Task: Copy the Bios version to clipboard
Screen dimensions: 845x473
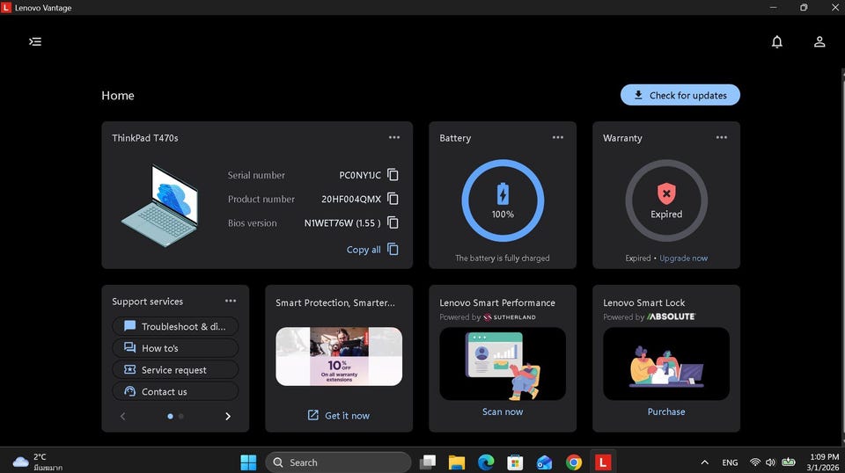Action: pyautogui.click(x=393, y=222)
